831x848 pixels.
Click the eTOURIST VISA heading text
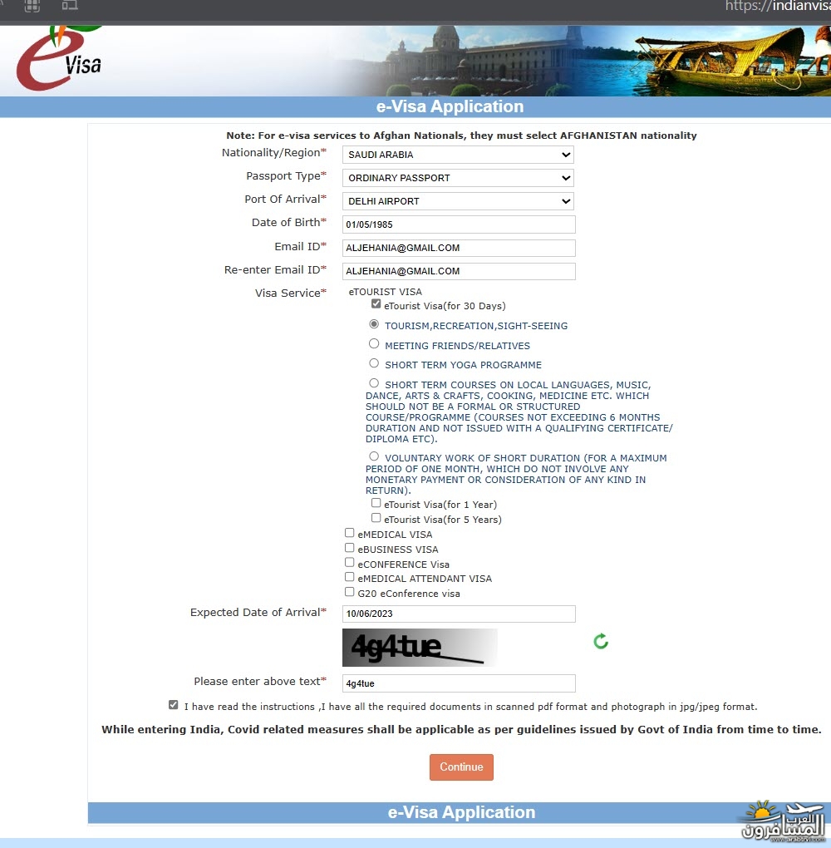(385, 292)
